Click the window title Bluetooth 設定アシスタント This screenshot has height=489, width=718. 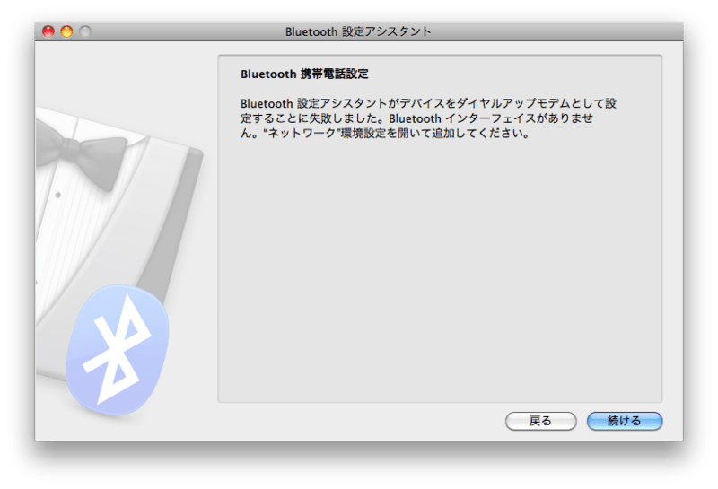(358, 31)
